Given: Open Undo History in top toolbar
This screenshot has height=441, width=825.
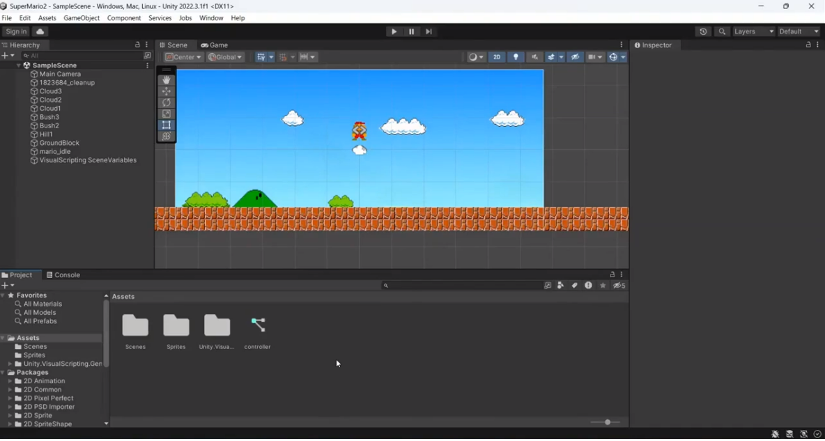Looking at the screenshot, I should tap(703, 31).
